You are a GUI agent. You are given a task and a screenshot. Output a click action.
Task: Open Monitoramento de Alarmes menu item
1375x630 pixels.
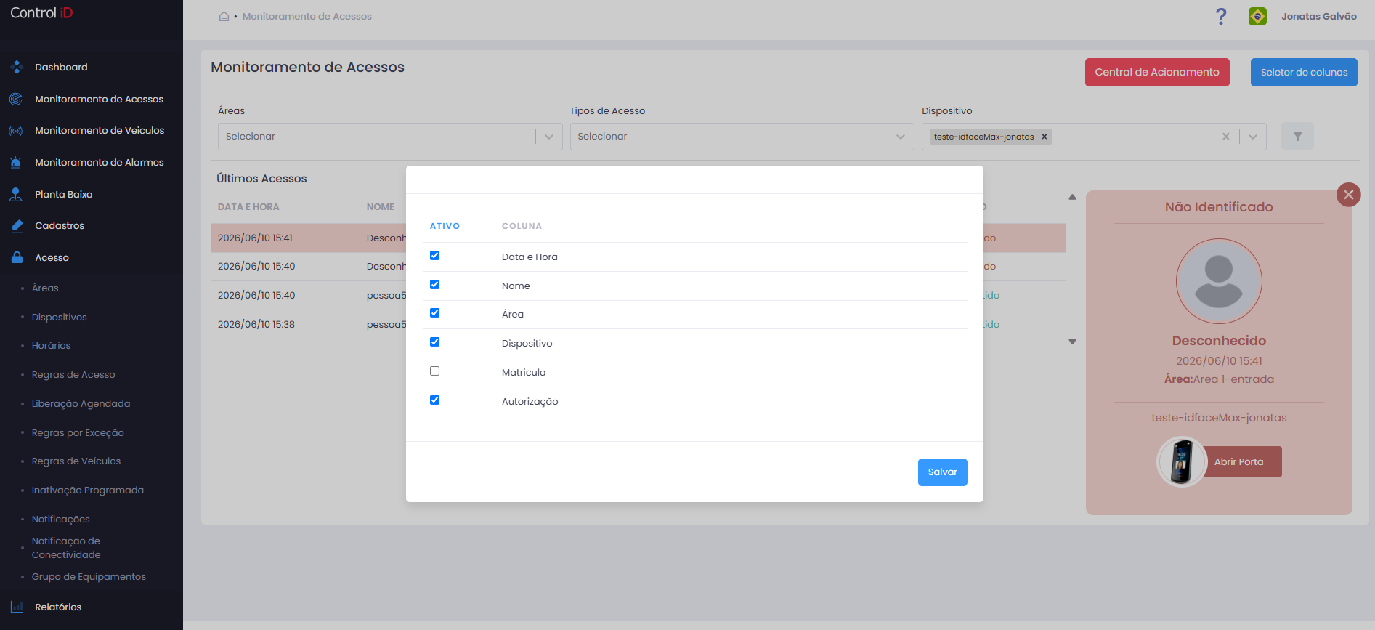pos(100,163)
